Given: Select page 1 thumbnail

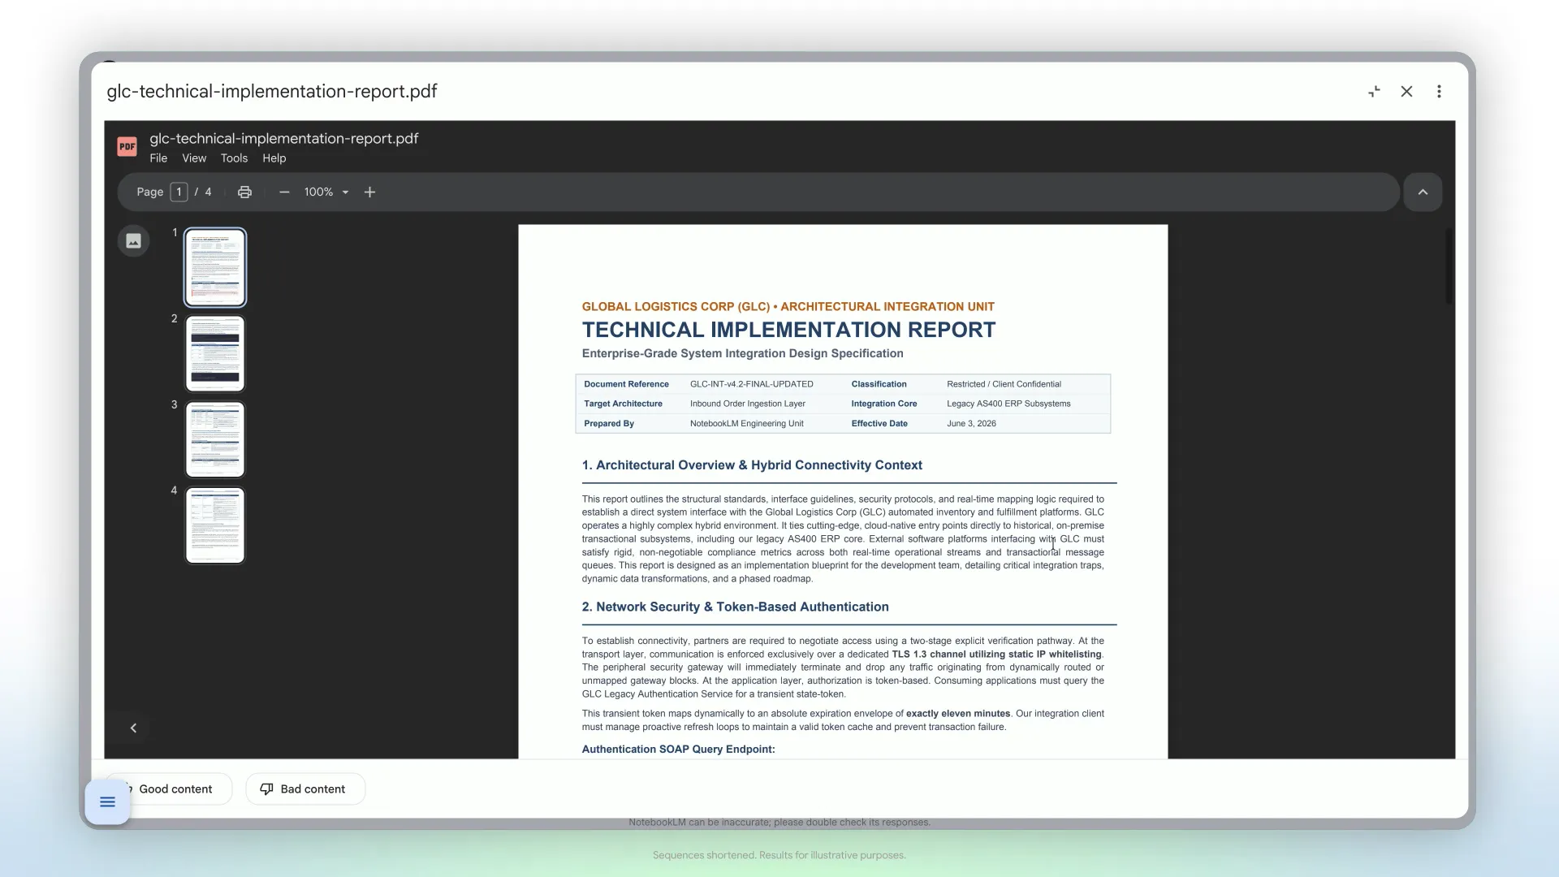Looking at the screenshot, I should (x=215, y=267).
